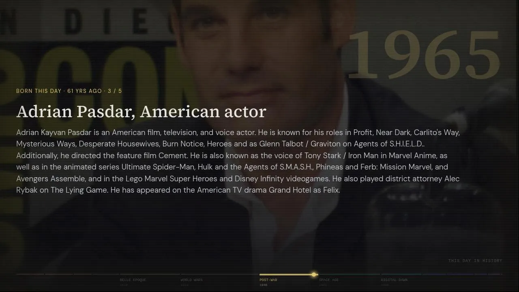Select the World Wars era label
This screenshot has width=519, height=292.
[x=191, y=280]
